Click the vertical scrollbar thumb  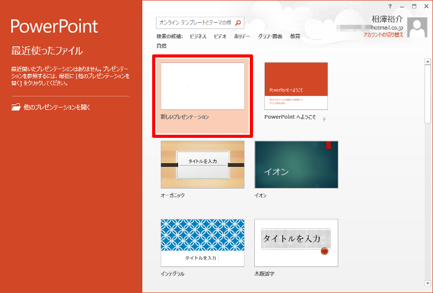point(428,94)
